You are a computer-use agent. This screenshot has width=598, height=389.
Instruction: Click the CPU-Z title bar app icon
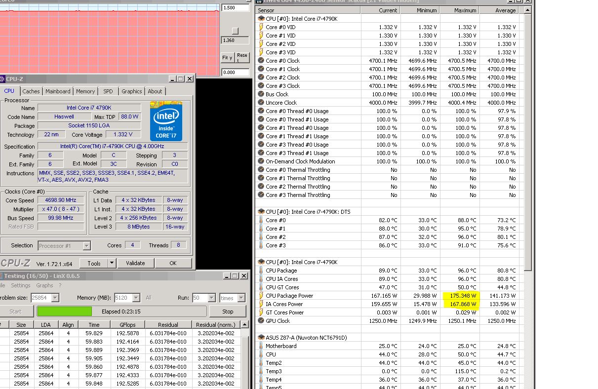(x=2, y=79)
